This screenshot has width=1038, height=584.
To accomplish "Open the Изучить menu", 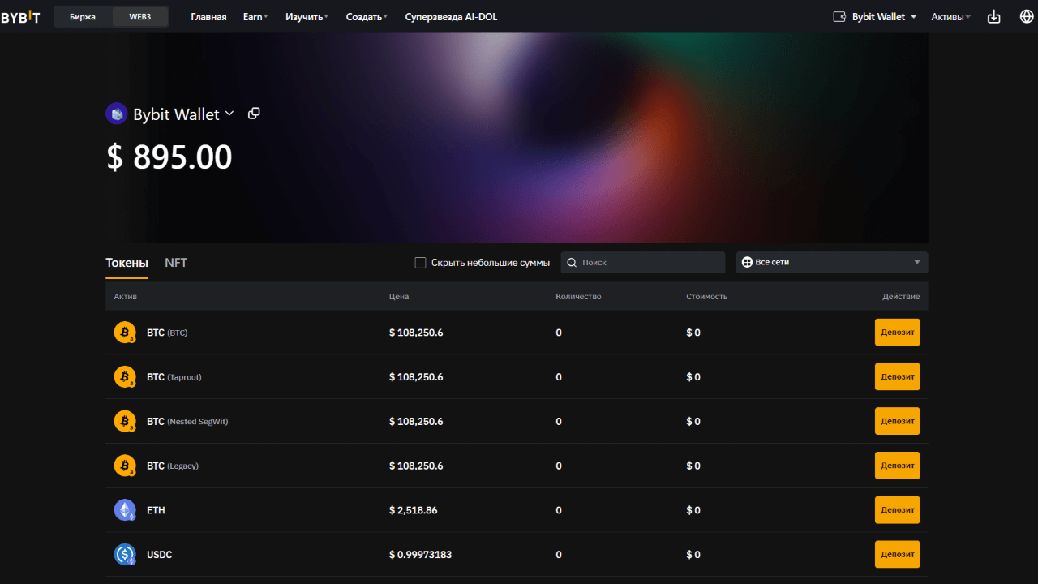I will tap(307, 17).
